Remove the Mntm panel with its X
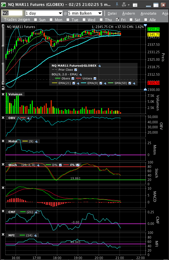Image resolution: width=169 pixels, height=260 pixels. [3, 141]
